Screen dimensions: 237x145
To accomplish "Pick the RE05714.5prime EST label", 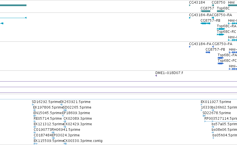I will point(48,119).
